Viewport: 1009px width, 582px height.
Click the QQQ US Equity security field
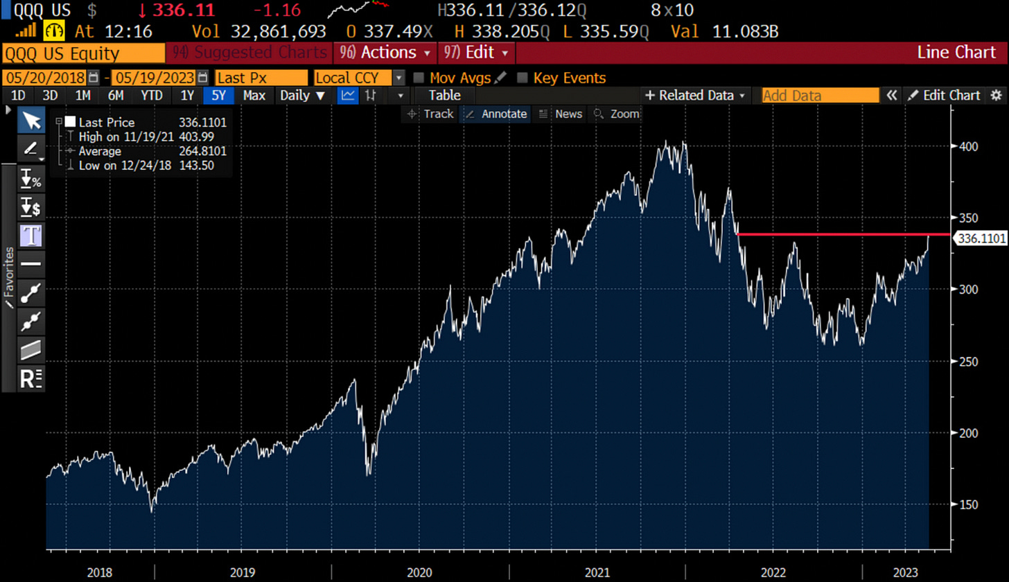(x=84, y=53)
